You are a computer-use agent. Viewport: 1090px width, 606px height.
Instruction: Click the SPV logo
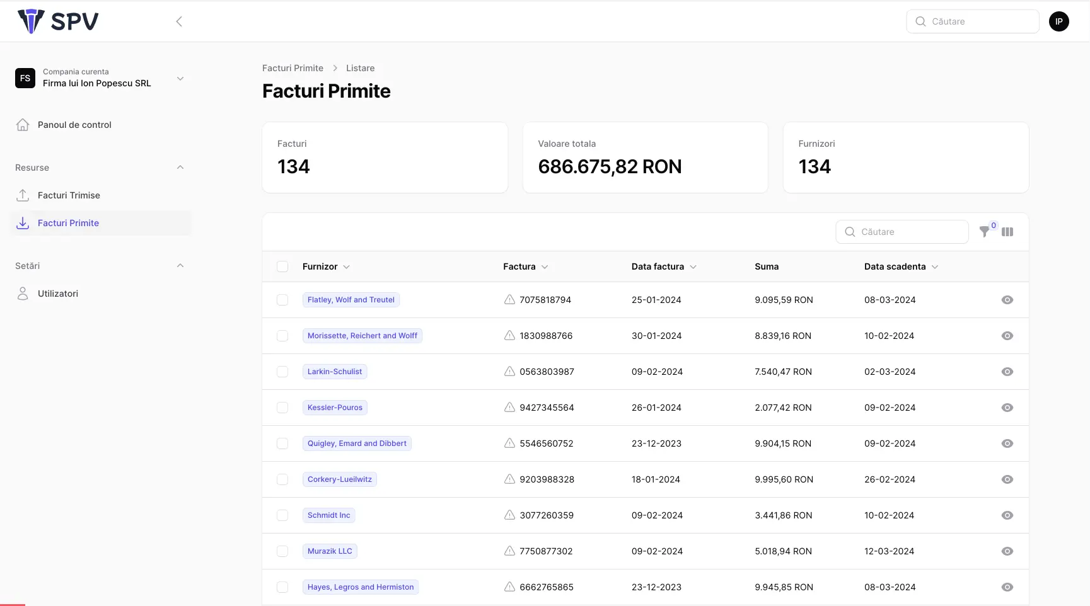coord(58,21)
